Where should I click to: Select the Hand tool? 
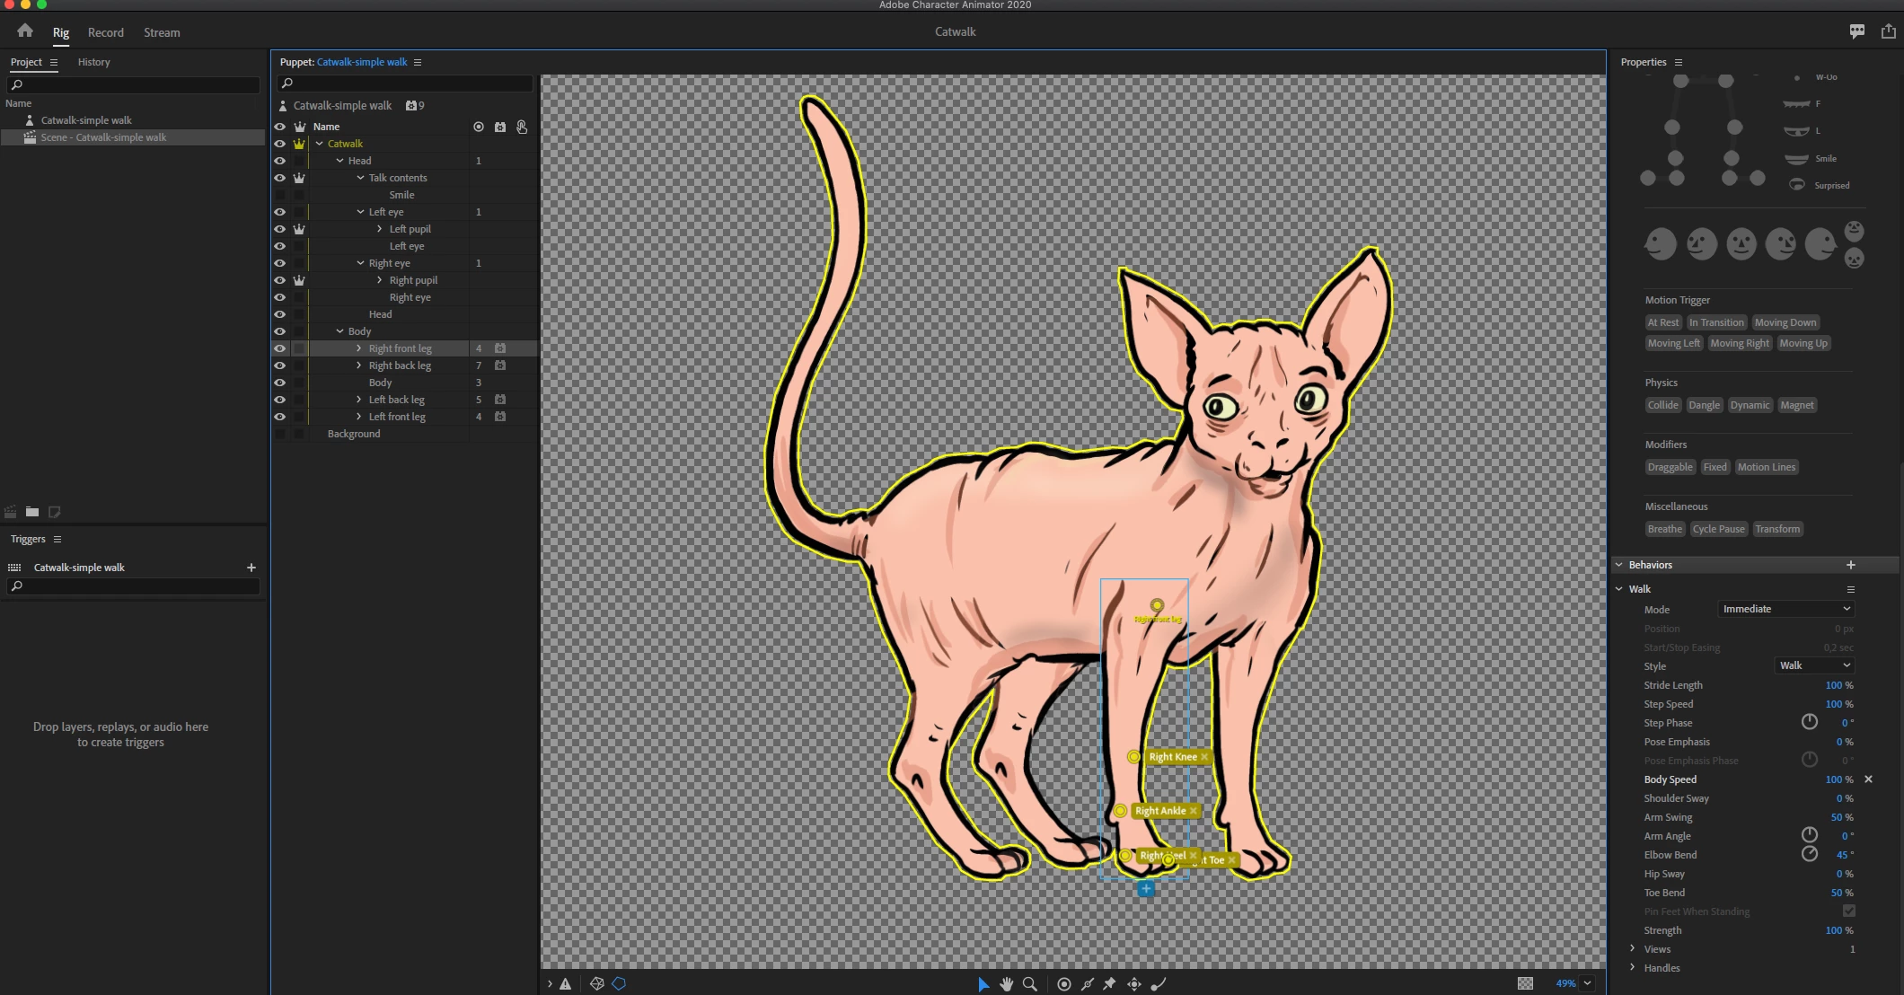pos(1006,984)
